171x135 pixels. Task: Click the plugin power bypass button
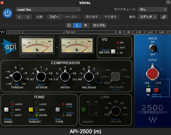[8, 13]
